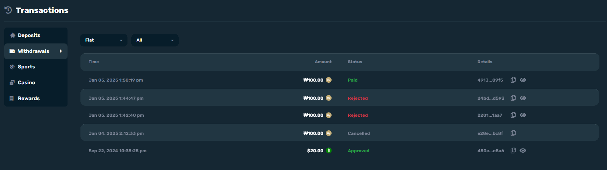Viewport: 607px width, 170px height.
Task: Expand the Withdrawals arrow in sidebar
Action: click(61, 51)
